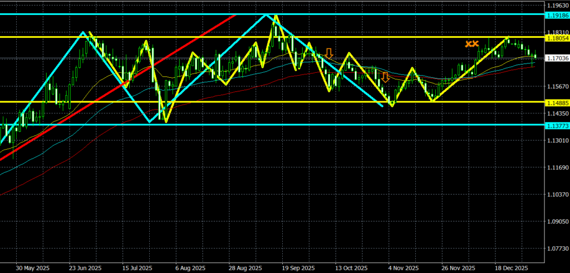Viewport: 570px width, 273px height.
Task: Click the orange down arrow near late September
Action: pyautogui.click(x=329, y=53)
